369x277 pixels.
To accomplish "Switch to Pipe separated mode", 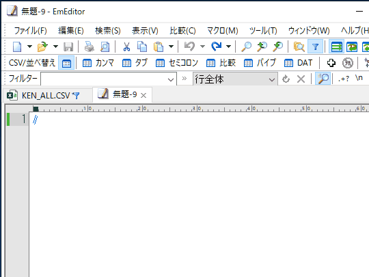I will click(x=260, y=63).
